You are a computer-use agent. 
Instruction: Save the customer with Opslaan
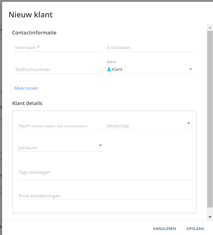[x=195, y=229]
